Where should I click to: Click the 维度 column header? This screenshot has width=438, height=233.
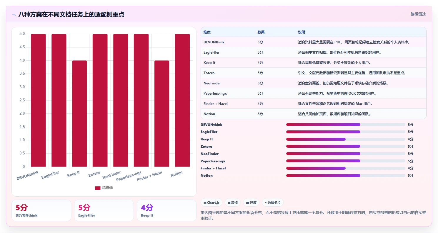(x=207, y=32)
